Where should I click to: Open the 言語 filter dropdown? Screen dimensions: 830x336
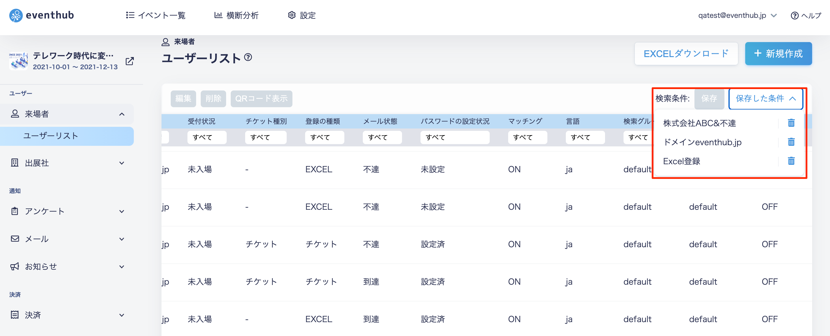click(585, 137)
